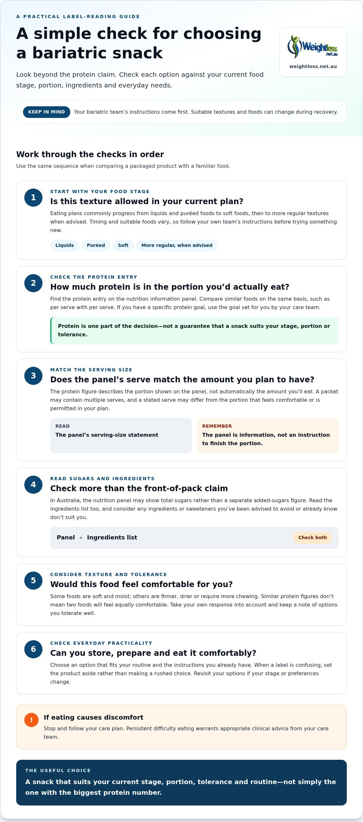The width and height of the screenshot is (363, 822).
Task: Click the step 2 number circle
Action: click(x=33, y=283)
